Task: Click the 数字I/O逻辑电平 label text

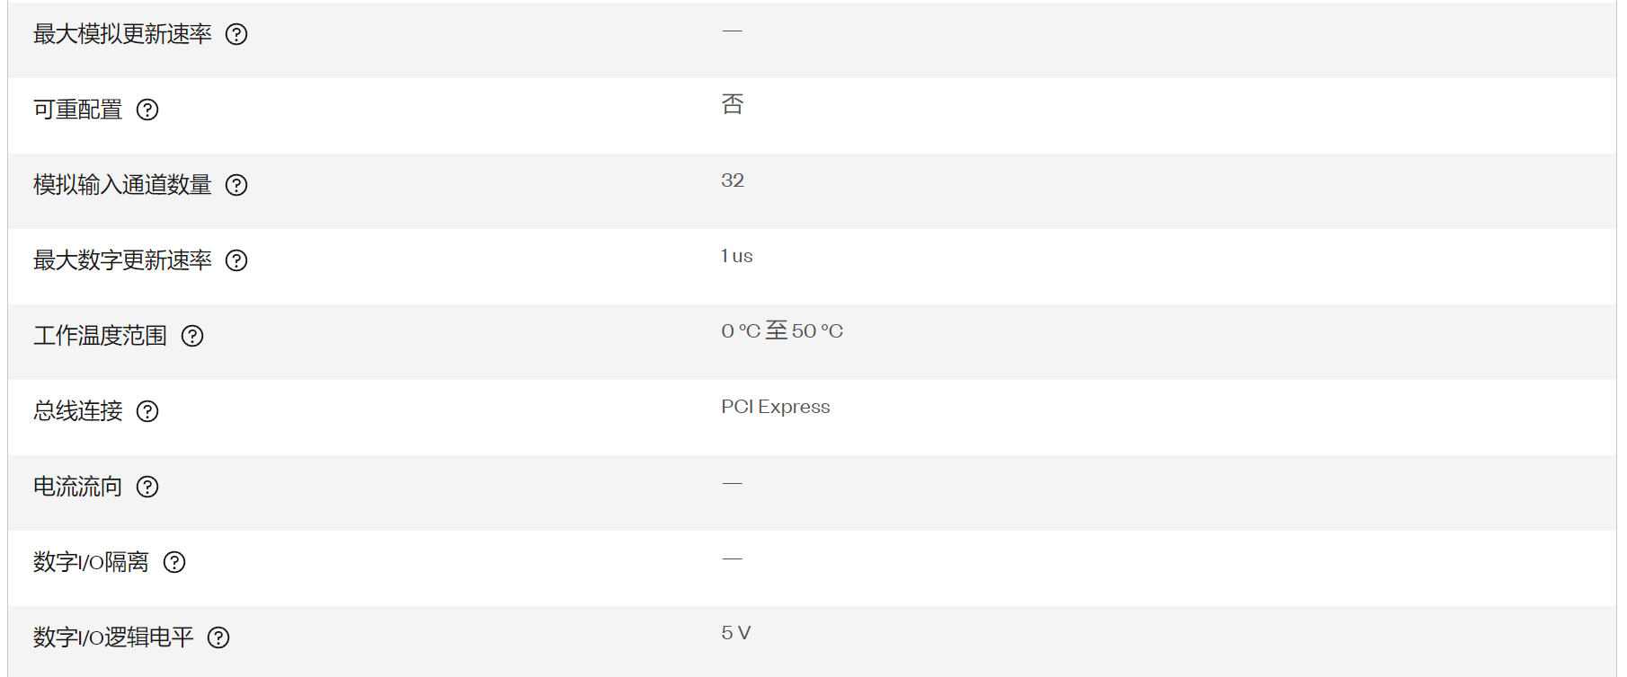Action: point(113,637)
